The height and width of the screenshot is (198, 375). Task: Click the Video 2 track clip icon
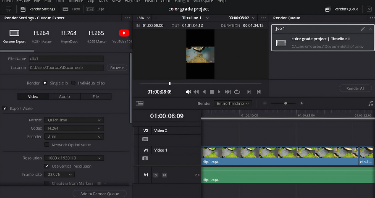pos(145,139)
